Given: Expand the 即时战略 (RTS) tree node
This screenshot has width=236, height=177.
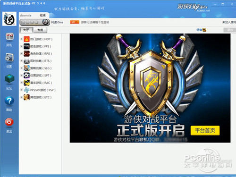Looking at the screenshot, I should [x=22, y=61].
